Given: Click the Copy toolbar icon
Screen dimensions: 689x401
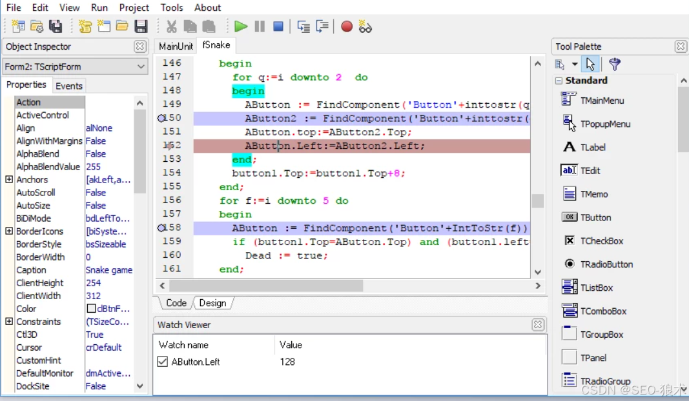Looking at the screenshot, I should click(190, 27).
